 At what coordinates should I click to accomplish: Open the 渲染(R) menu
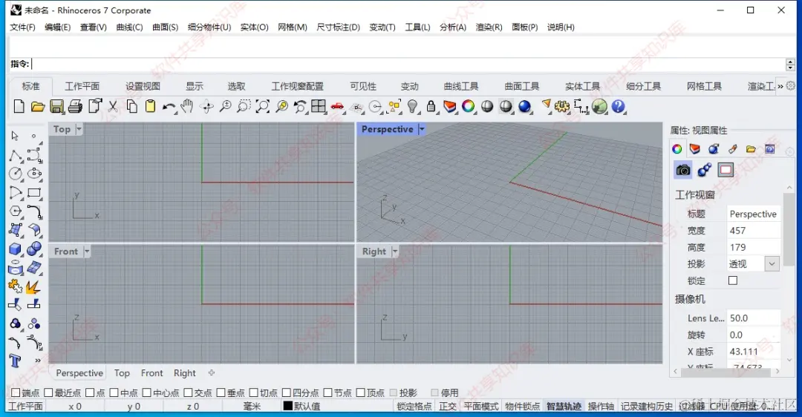point(489,27)
